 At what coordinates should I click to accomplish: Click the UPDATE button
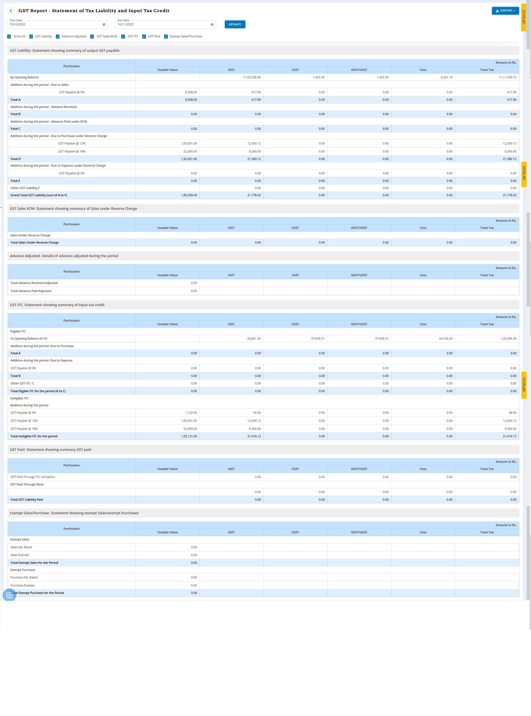coord(235,24)
